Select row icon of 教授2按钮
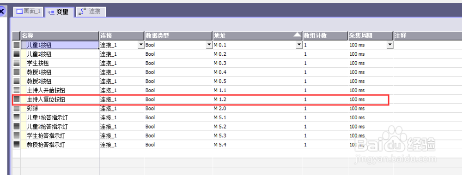The image size is (462, 175). (x=17, y=81)
